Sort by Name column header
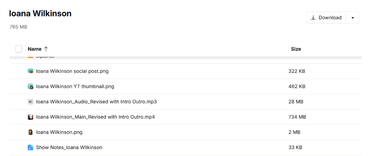Image resolution: width=370 pixels, height=156 pixels. click(35, 49)
